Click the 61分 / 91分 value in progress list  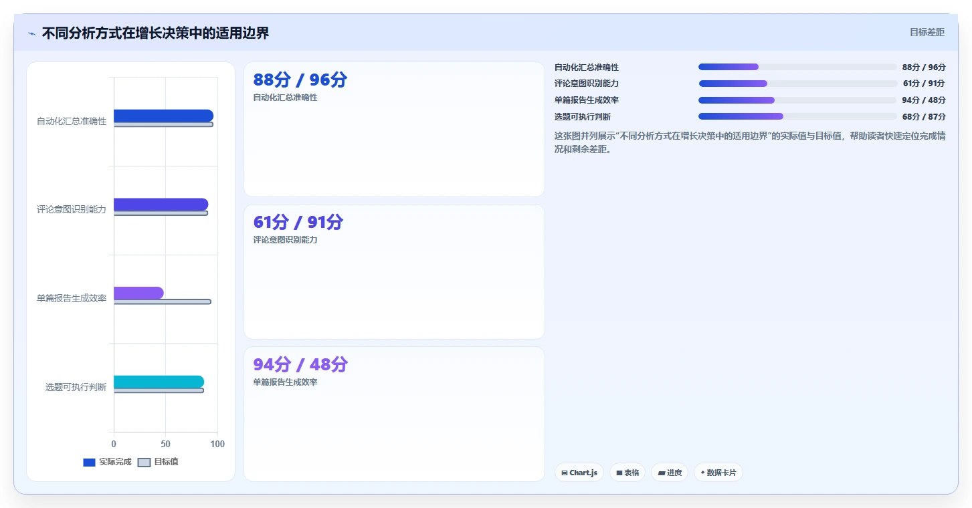tap(924, 84)
